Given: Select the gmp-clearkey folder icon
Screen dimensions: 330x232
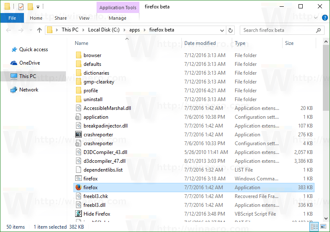Looking at the screenshot, I should click(79, 82).
